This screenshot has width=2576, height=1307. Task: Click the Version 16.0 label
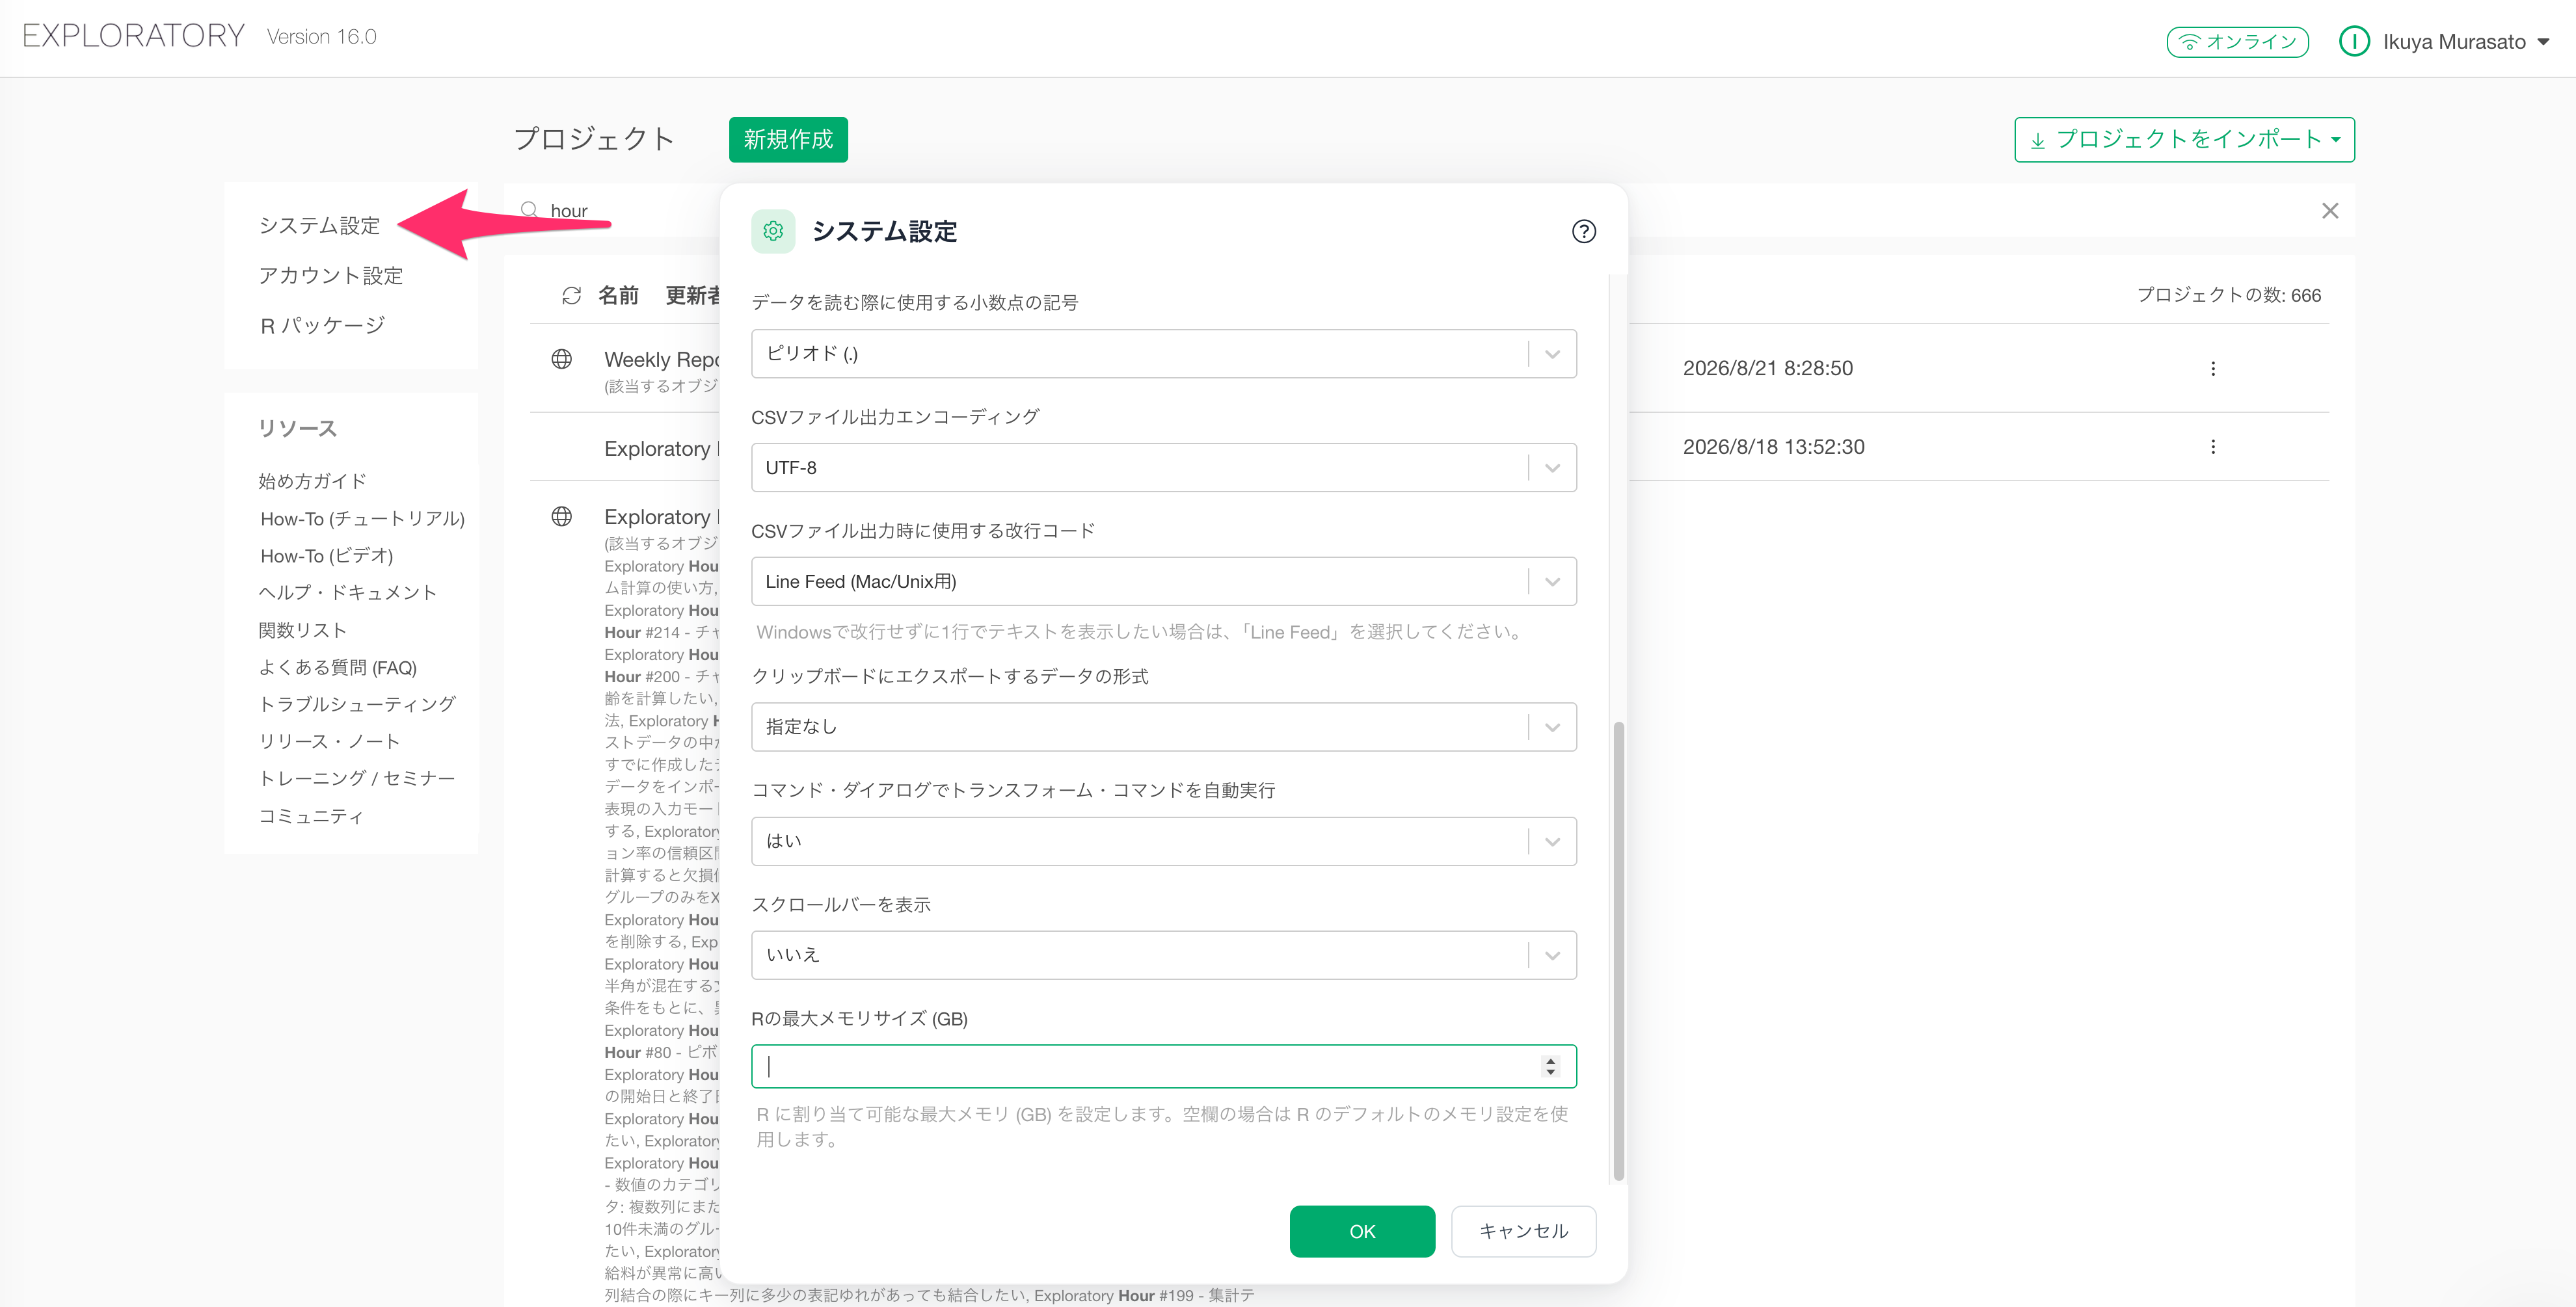tap(321, 37)
